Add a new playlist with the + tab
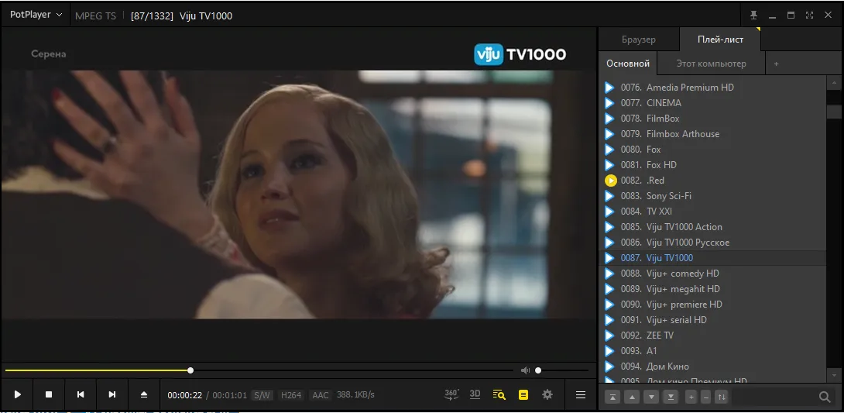844x413 pixels. 776,64
